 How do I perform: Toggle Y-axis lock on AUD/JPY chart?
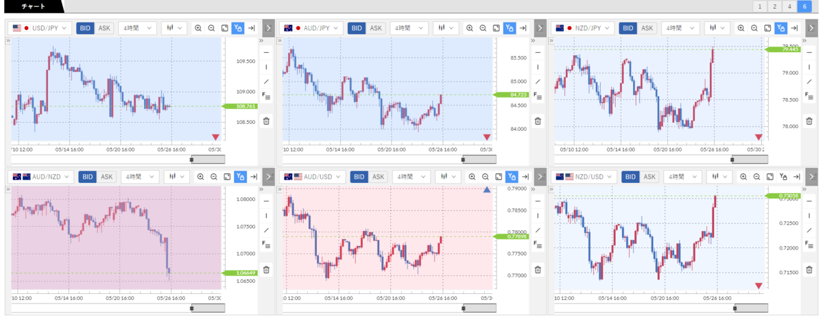tap(510, 28)
